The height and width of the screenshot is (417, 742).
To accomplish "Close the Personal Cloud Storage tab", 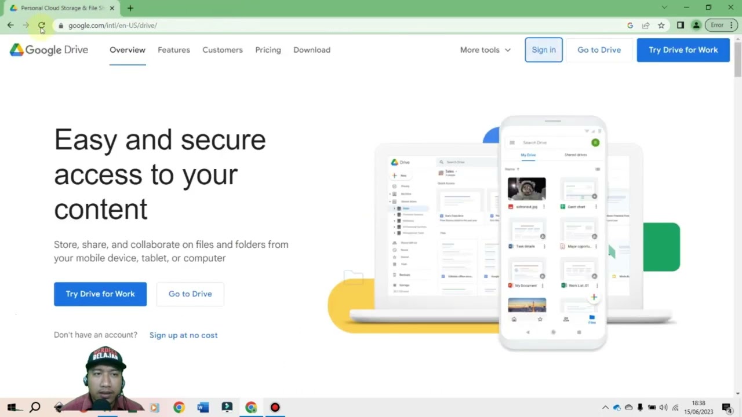I will [111, 8].
